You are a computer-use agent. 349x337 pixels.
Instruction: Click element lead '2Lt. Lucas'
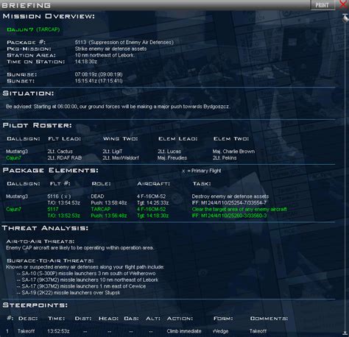pos(169,152)
